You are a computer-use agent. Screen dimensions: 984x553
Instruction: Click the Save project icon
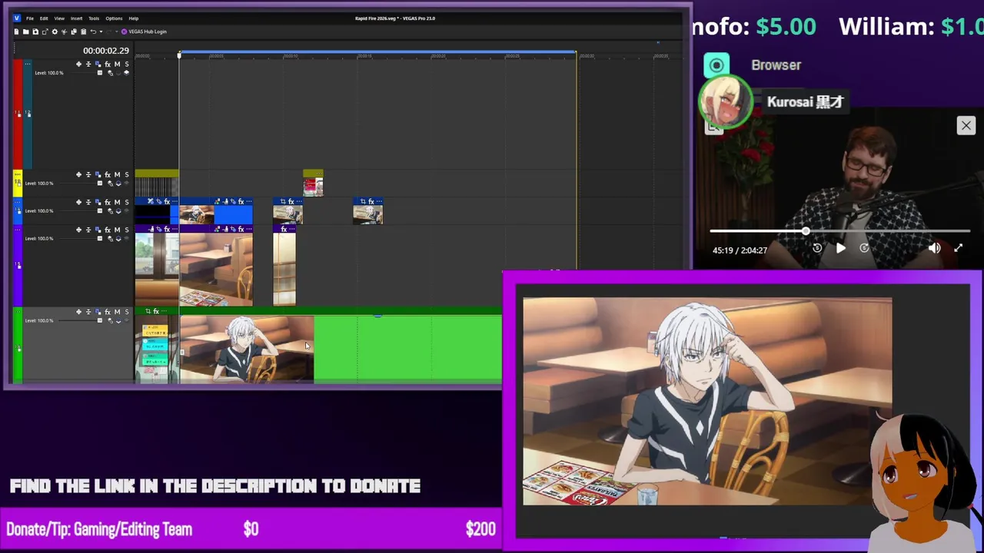coord(35,31)
